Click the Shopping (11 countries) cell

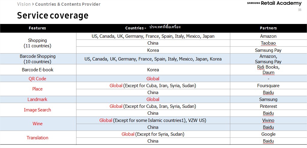tap(38, 43)
